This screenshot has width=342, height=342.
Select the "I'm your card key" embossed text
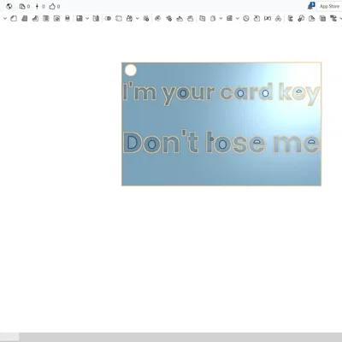[221, 93]
